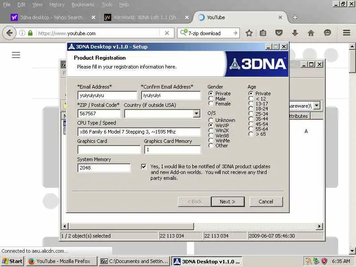This screenshot has width=356, height=267.
Task: Go to the Firefox Home icon
Action: [x=311, y=33]
